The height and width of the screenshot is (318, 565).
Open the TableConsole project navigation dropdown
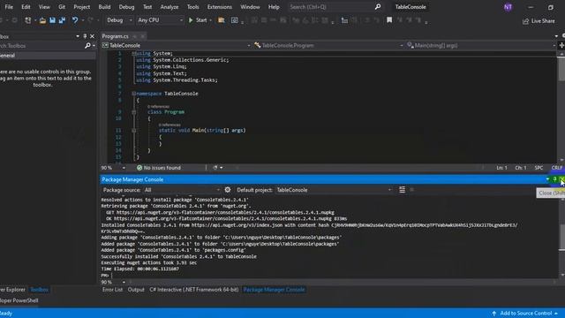click(x=177, y=45)
